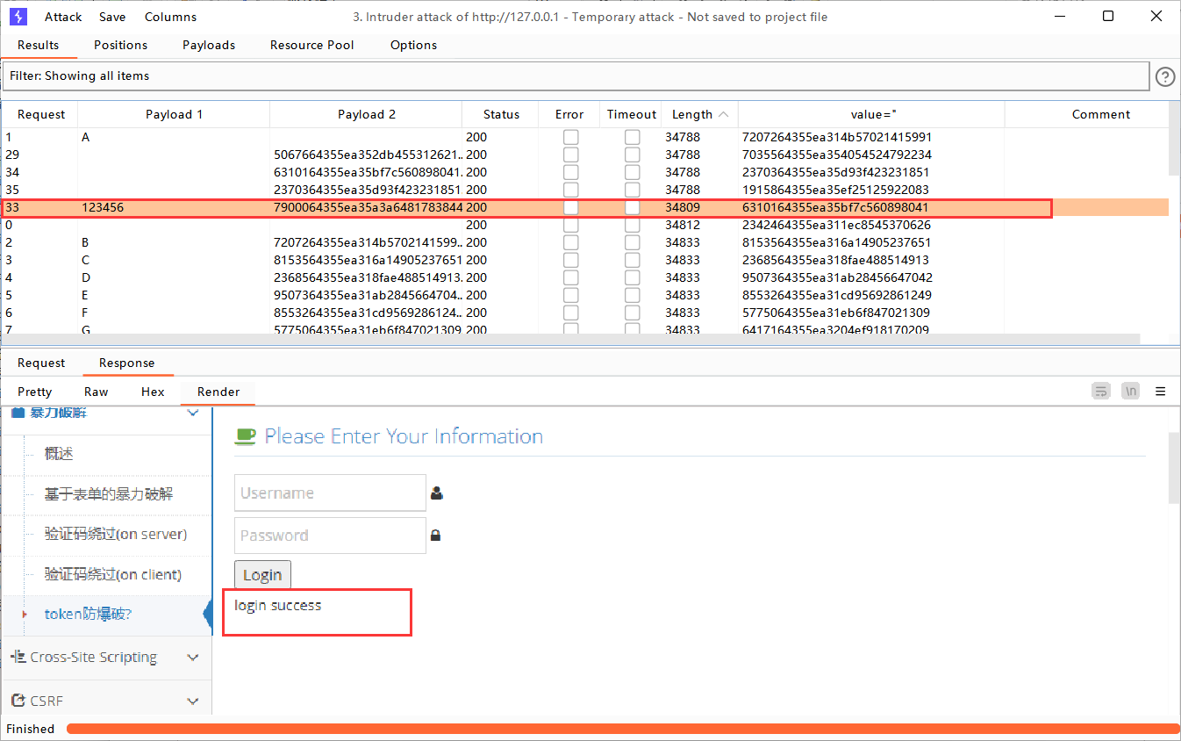The height and width of the screenshot is (741, 1181).
Task: Open the token防爆破? sidebar link
Action: coord(88,615)
